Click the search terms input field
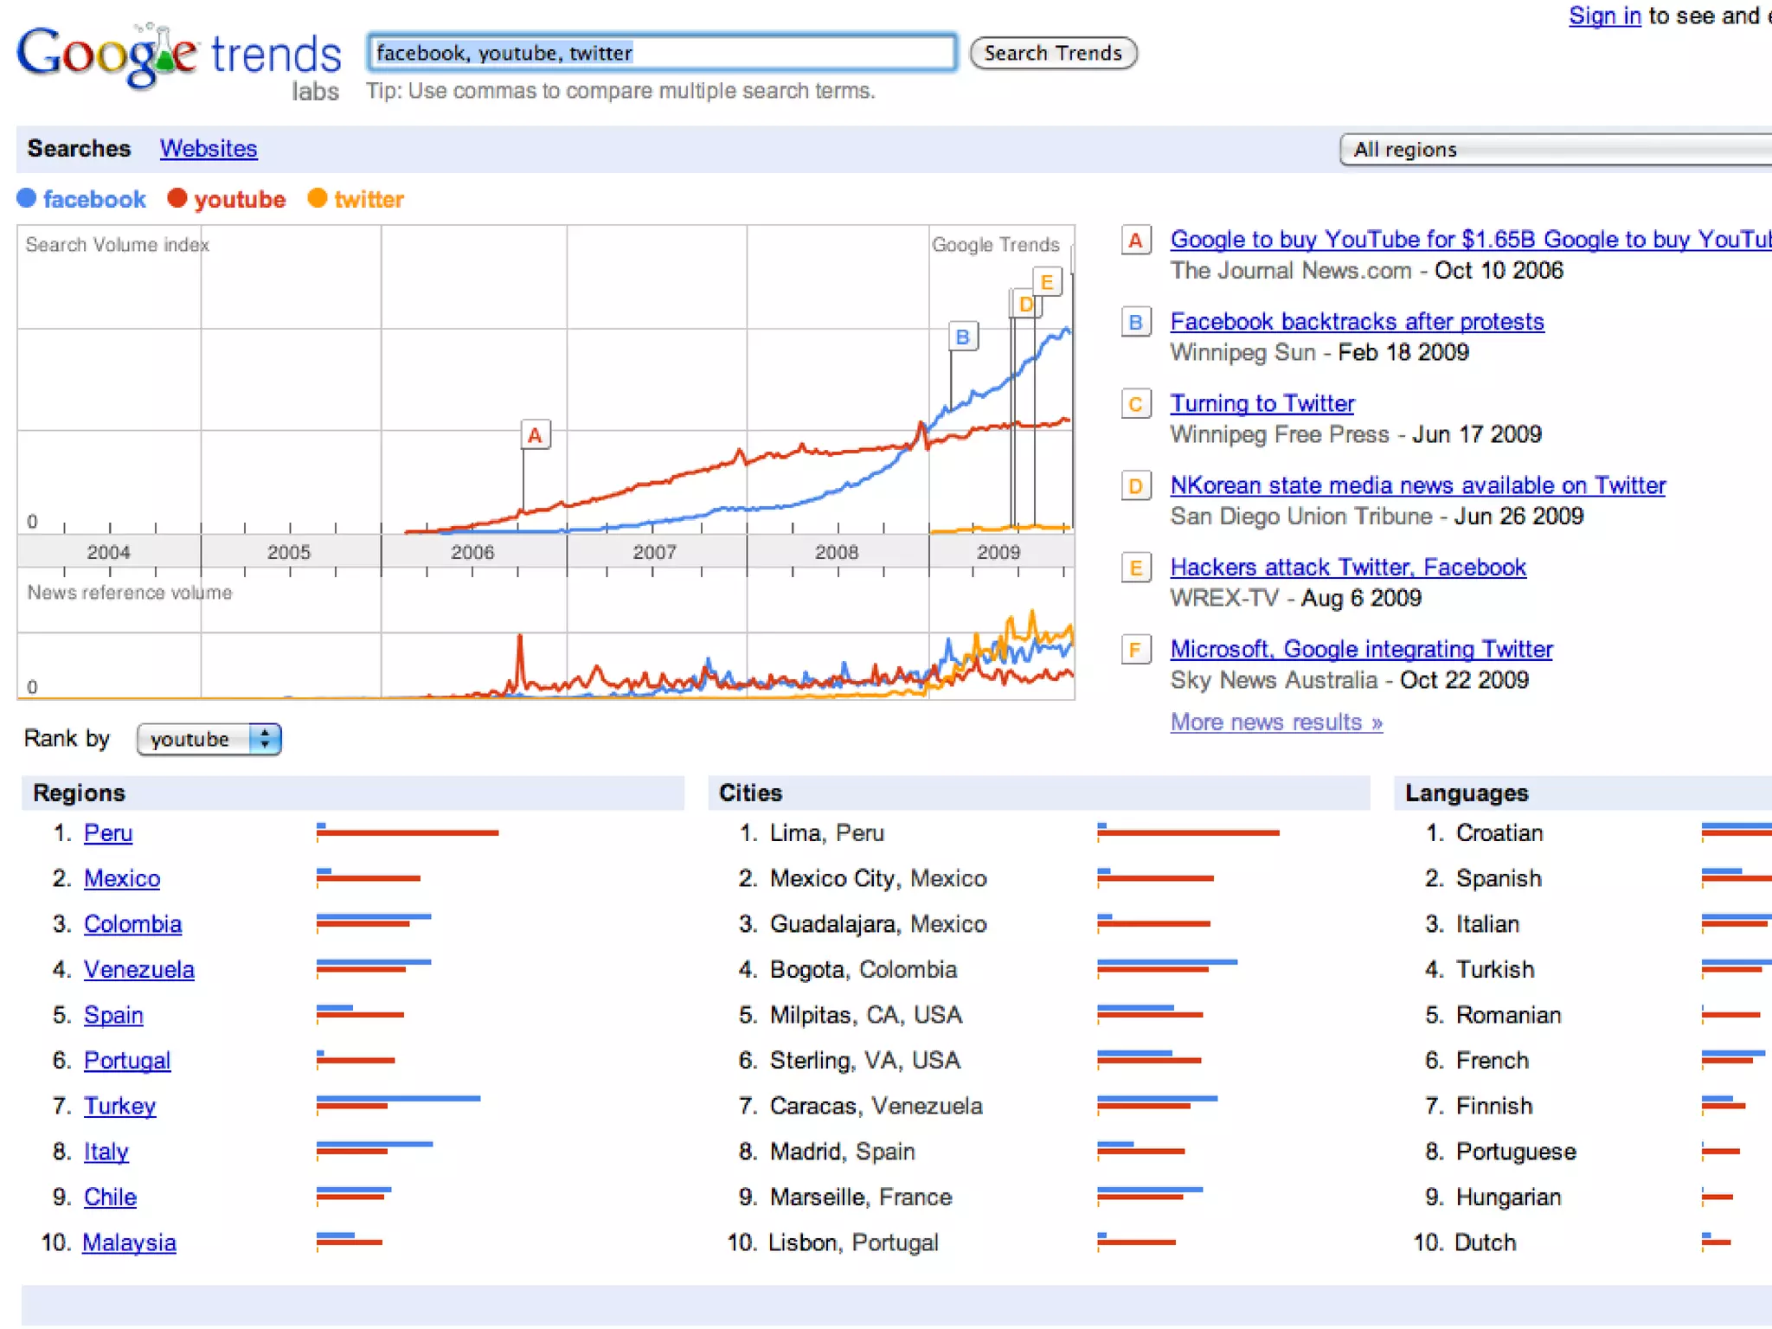Image resolution: width=1772 pixels, height=1329 pixels. tap(662, 53)
